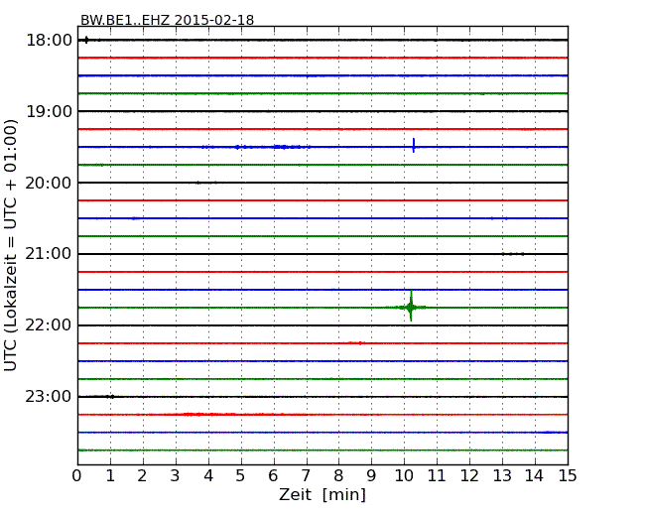Select the 22:00 time label

pyautogui.click(x=49, y=325)
